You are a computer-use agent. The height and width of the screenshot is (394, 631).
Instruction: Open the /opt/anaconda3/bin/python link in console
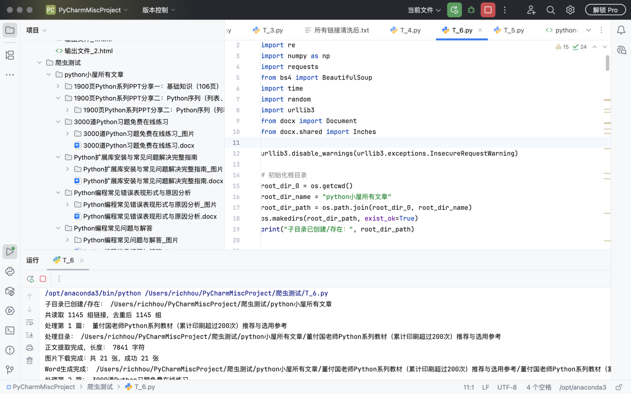coord(93,293)
